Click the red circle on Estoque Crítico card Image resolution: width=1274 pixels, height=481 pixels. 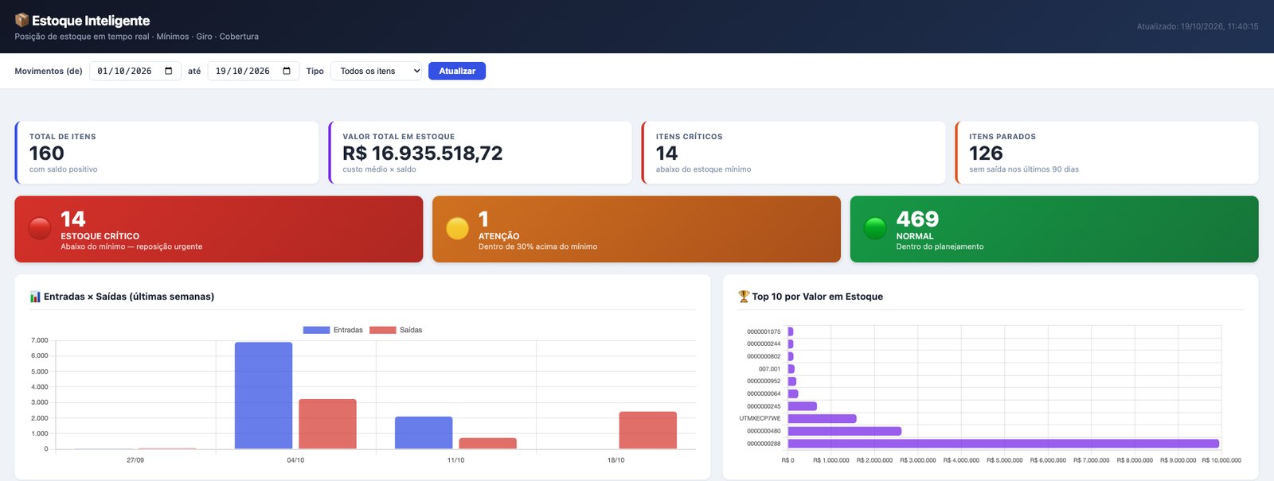[40, 228]
